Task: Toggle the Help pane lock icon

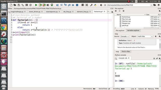Action: [x=156, y=36]
